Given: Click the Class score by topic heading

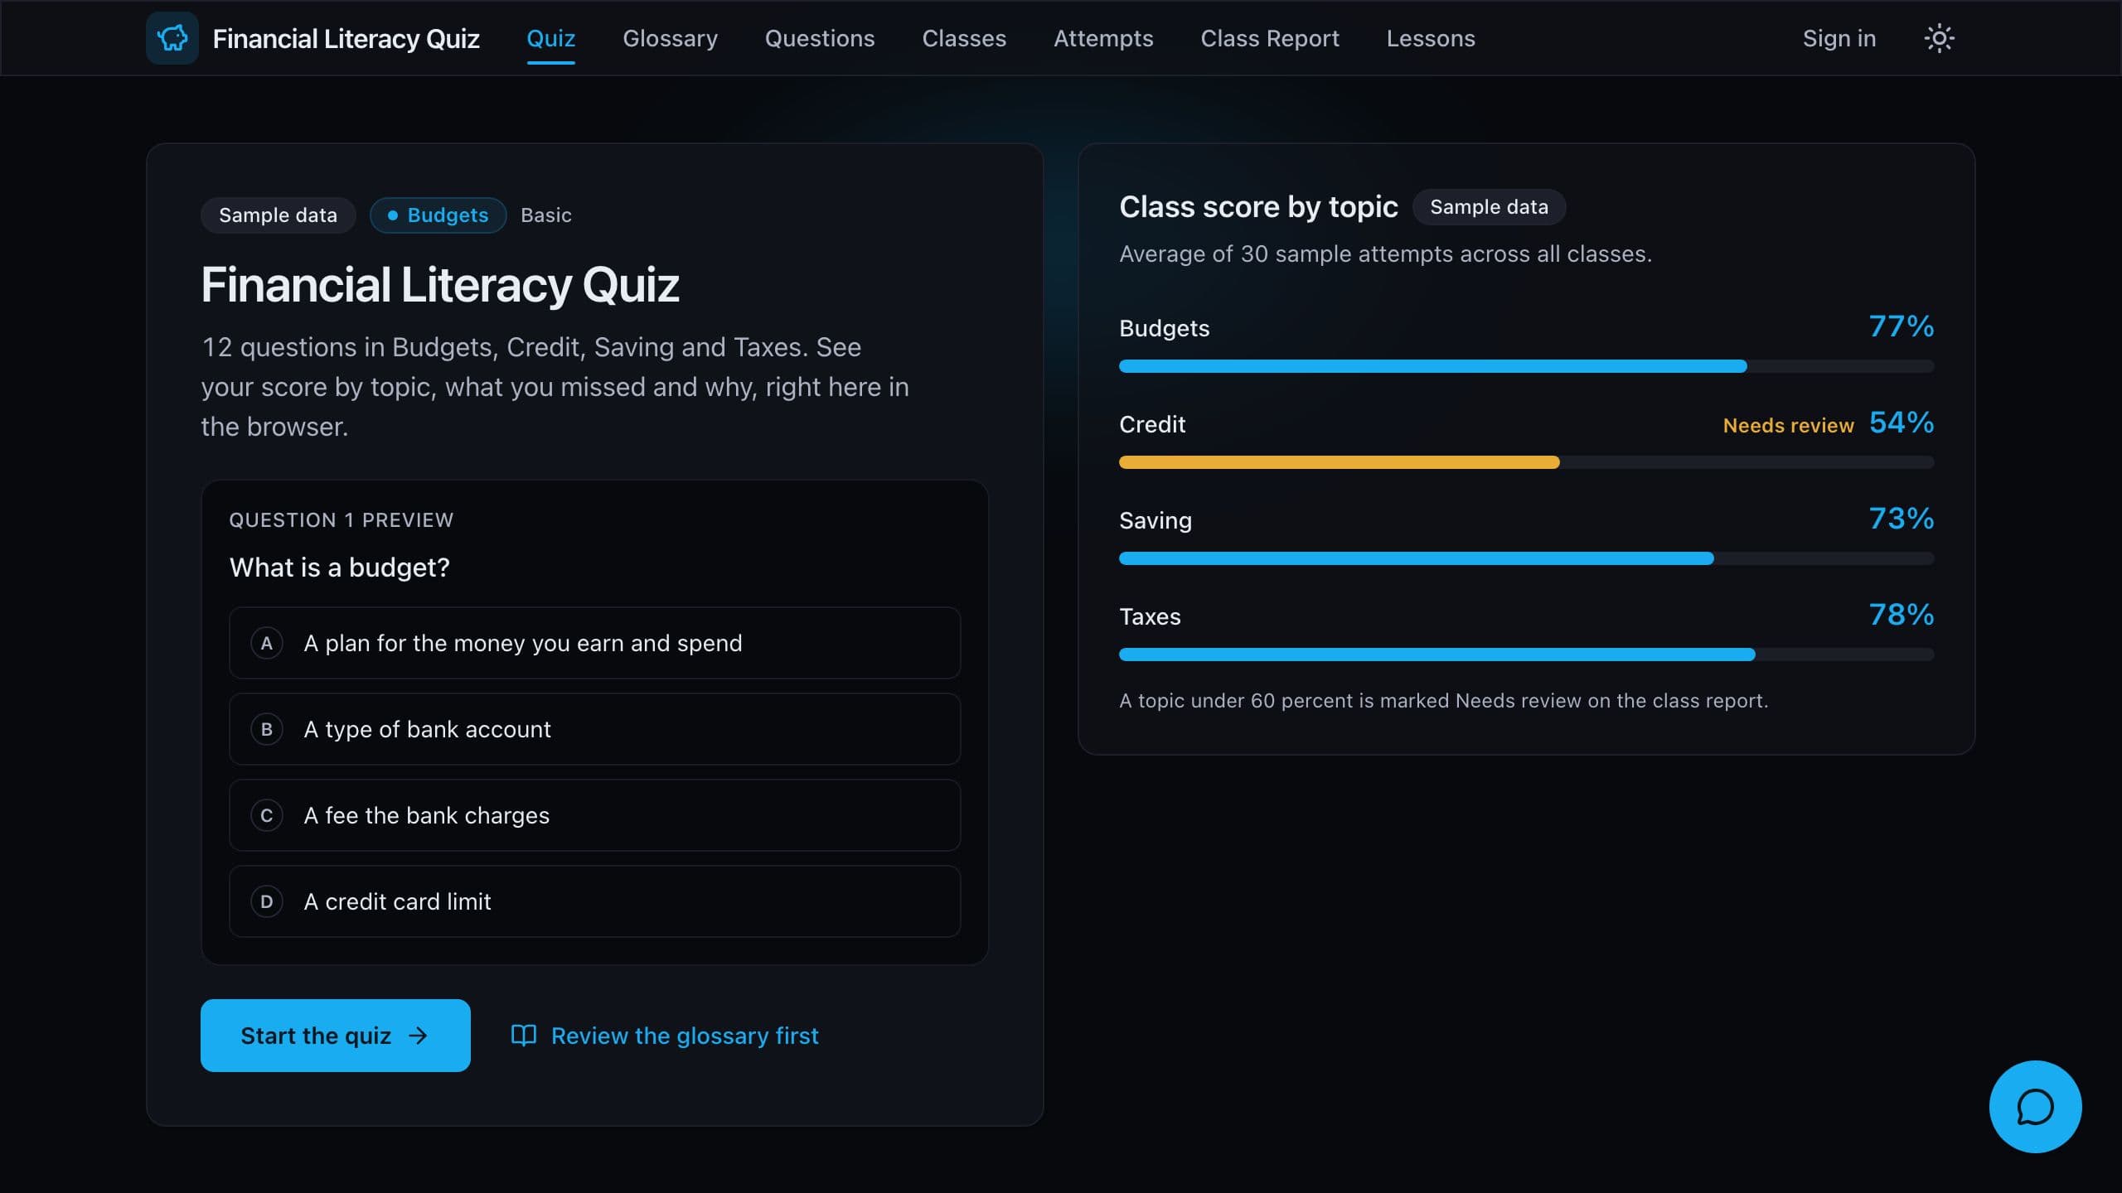Looking at the screenshot, I should coord(1258,207).
